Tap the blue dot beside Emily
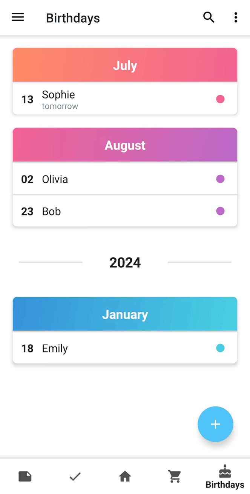250x494 pixels. (220, 348)
